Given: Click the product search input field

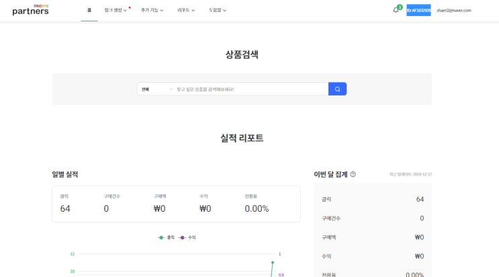Looking at the screenshot, I should pos(251,89).
